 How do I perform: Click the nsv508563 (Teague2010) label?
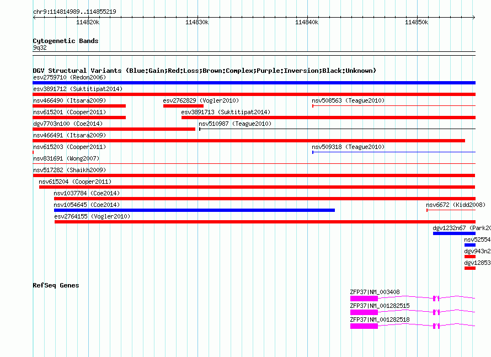348,100
